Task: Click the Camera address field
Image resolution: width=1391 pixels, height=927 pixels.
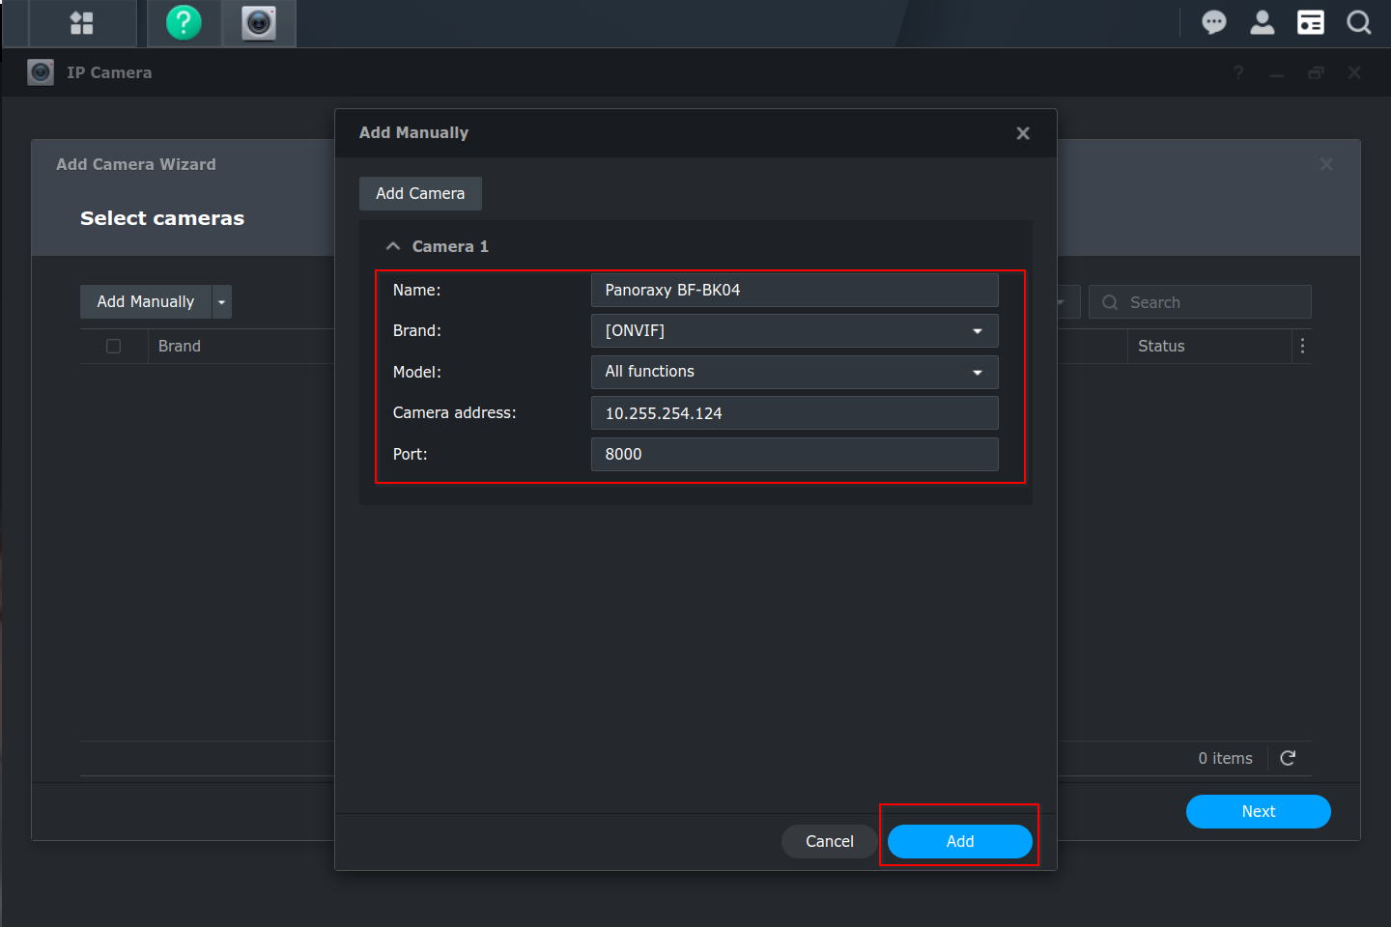Action: pos(794,413)
